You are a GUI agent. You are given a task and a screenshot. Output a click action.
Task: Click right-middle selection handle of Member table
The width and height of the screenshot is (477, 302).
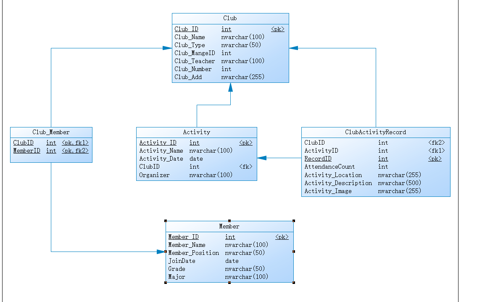(x=294, y=252)
